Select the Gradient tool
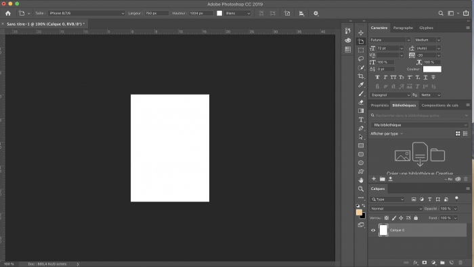Screen dimensions: 474x267 point(361,111)
